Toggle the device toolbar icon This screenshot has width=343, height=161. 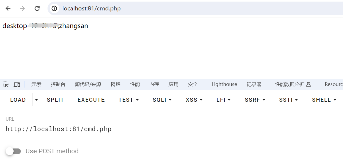pos(17,84)
